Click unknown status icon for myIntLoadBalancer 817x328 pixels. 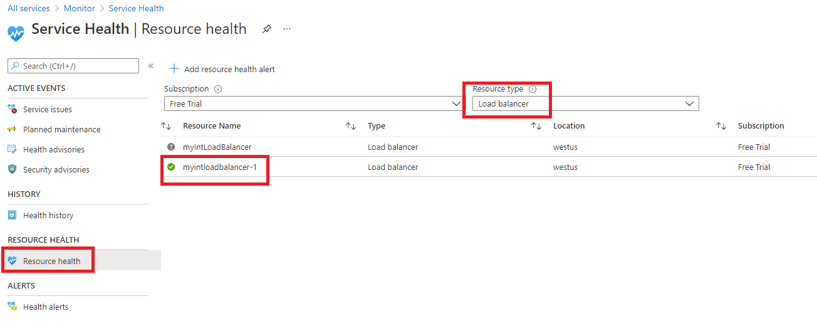pyautogui.click(x=171, y=147)
